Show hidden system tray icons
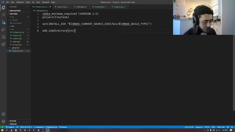 205,131
